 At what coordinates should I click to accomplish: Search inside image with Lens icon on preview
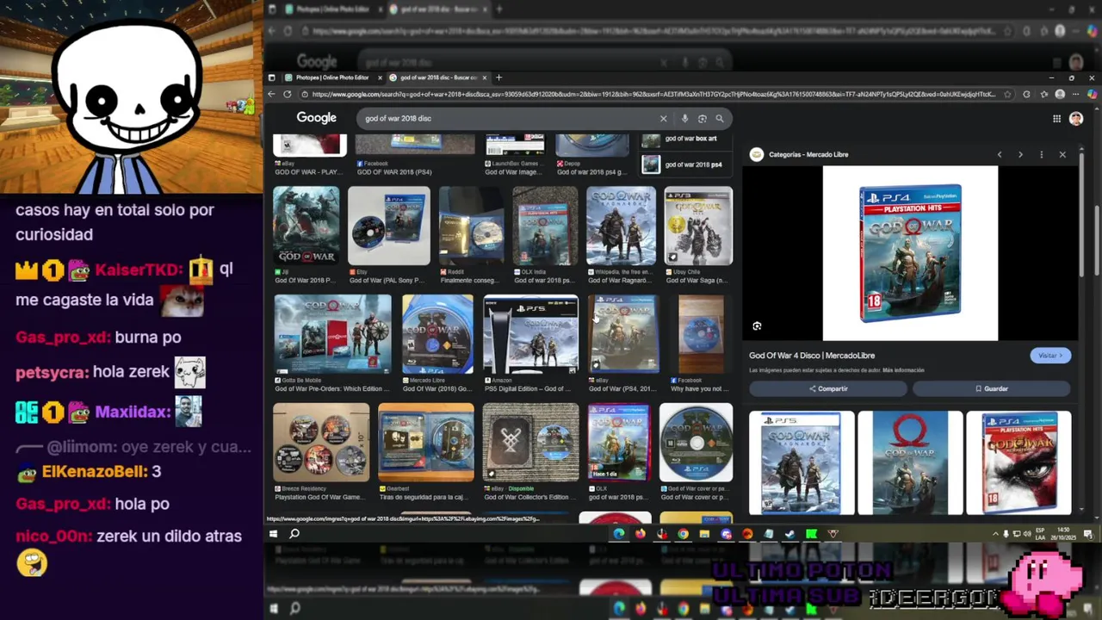coord(757,326)
